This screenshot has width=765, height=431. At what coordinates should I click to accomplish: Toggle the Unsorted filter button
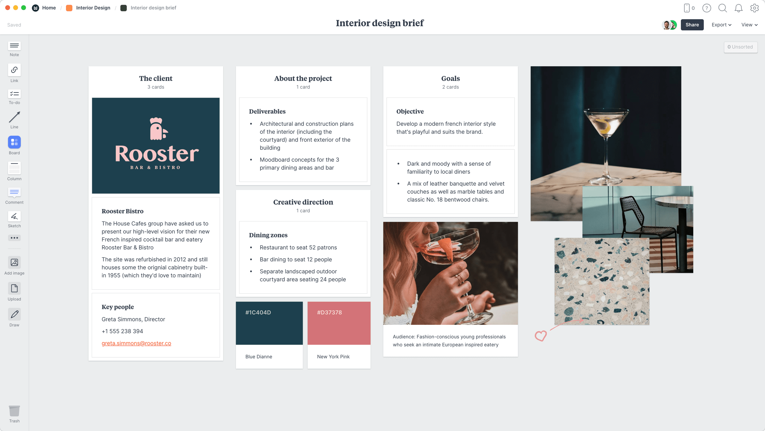740,47
